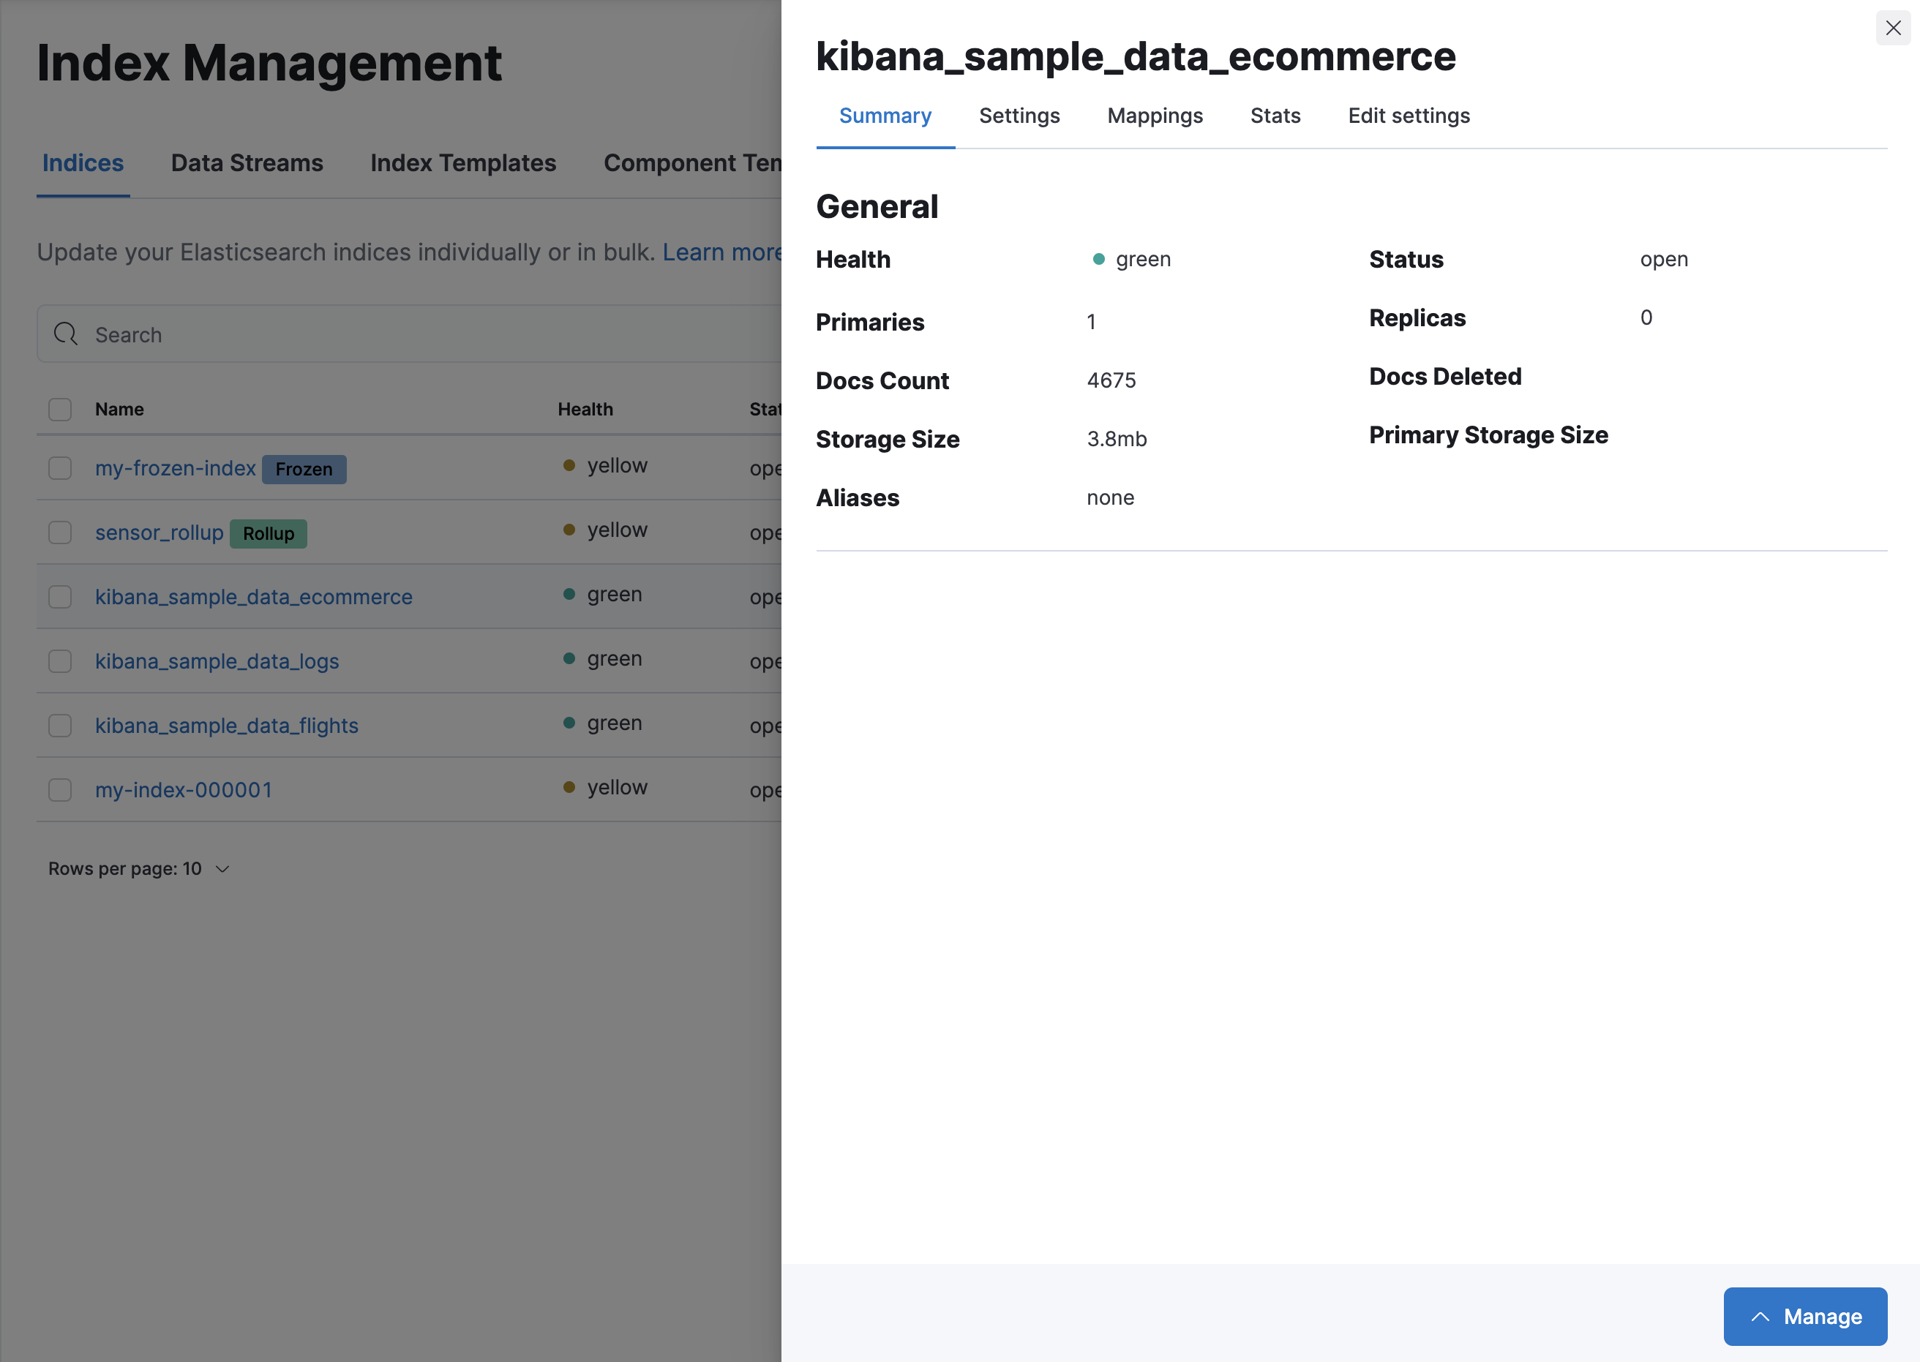1920x1362 pixels.
Task: Click inside the Search input field
Action: [x=336, y=334]
